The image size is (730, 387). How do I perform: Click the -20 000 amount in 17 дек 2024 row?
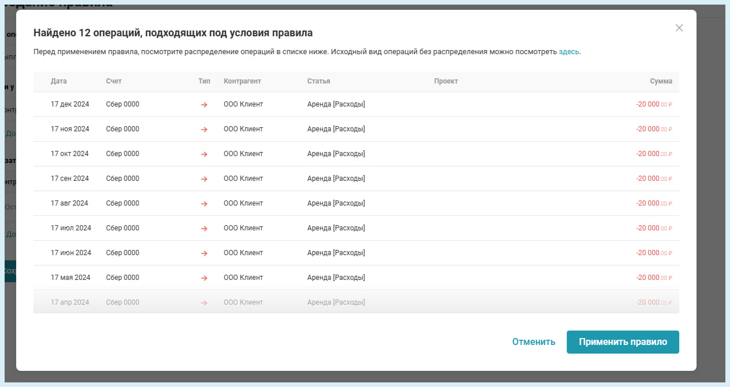(x=654, y=104)
